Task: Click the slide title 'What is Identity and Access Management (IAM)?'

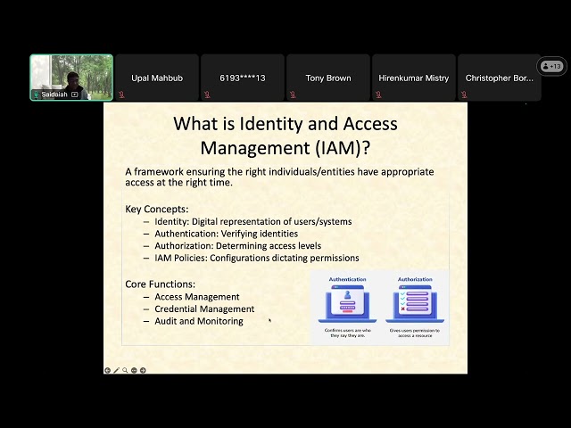Action: tap(285, 136)
